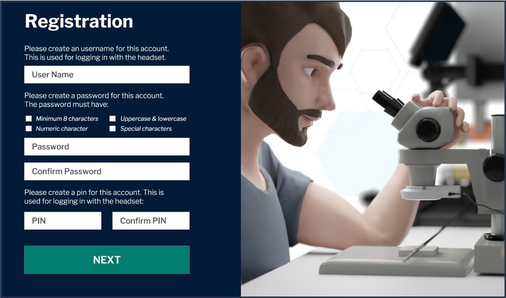Select the Confirm PIN box

pos(151,221)
